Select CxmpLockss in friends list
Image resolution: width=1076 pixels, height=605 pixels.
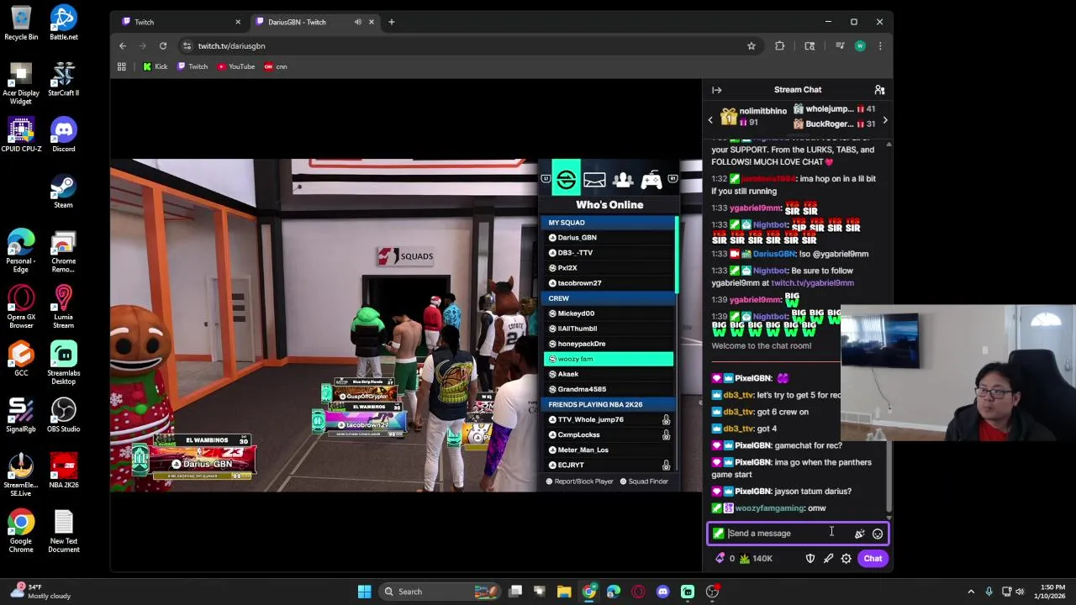pyautogui.click(x=609, y=434)
